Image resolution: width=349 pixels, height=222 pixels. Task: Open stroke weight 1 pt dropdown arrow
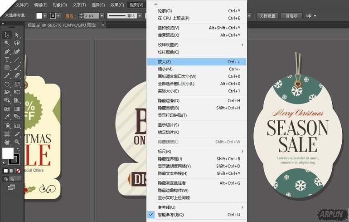click(102, 16)
